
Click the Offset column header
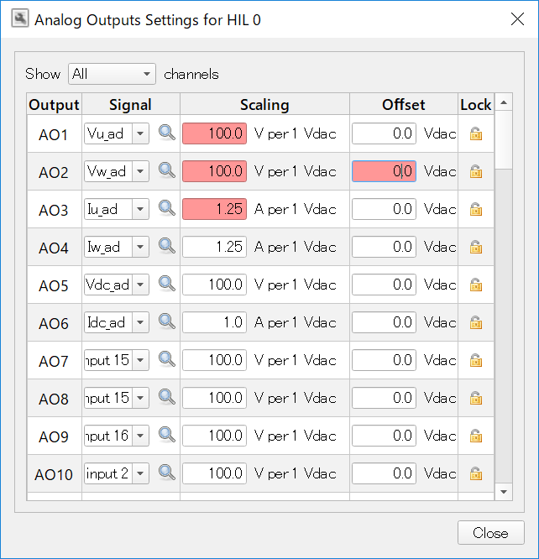point(403,105)
